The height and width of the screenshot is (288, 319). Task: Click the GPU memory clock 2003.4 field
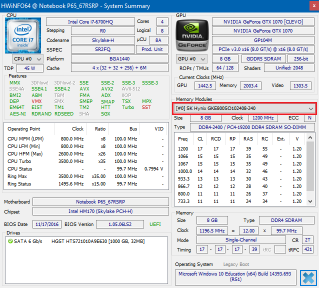(x=250, y=86)
